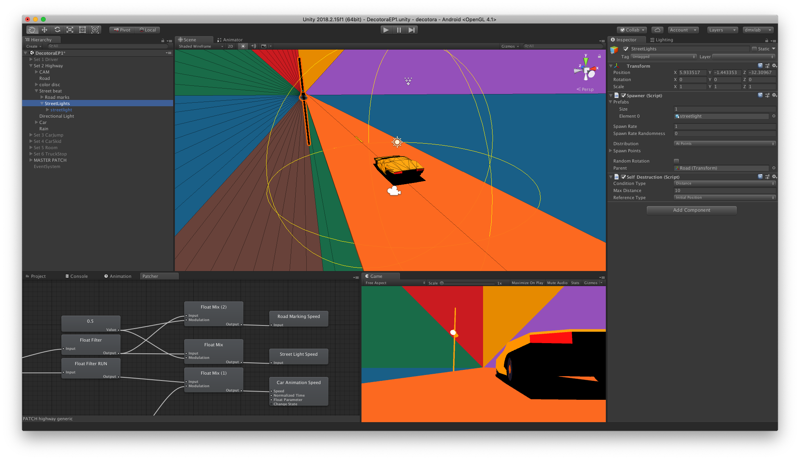The image size is (800, 460).
Task: Select the Rotate tool
Action: tap(57, 30)
